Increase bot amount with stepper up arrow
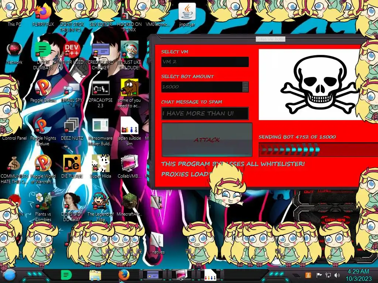The height and width of the screenshot is (283, 378). pyautogui.click(x=245, y=84)
